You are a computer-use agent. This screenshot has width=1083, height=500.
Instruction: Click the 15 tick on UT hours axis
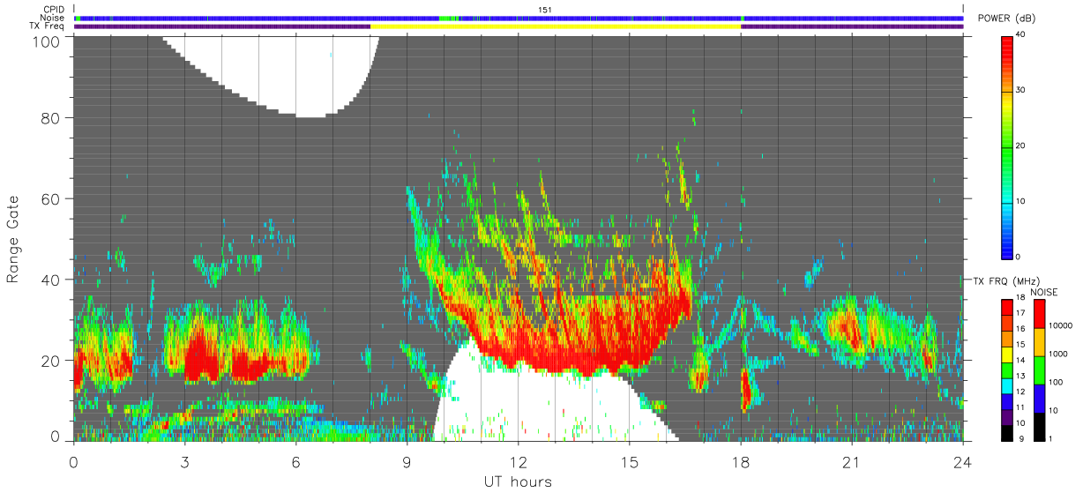coord(629,461)
